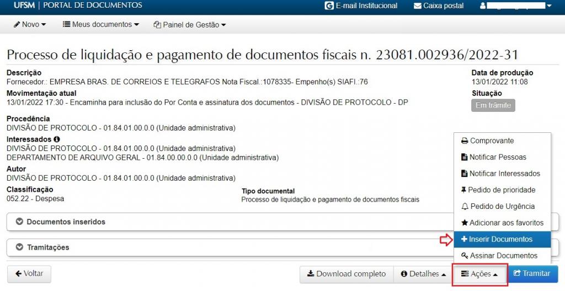
Task: Select Pedido de Urgência
Action: (502, 207)
